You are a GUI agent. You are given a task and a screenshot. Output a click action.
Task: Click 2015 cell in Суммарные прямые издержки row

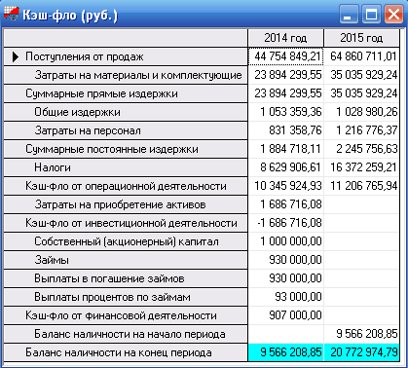[361, 93]
